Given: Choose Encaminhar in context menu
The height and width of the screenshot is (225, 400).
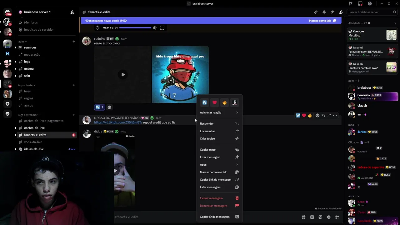Looking at the screenshot, I should 219,131.
